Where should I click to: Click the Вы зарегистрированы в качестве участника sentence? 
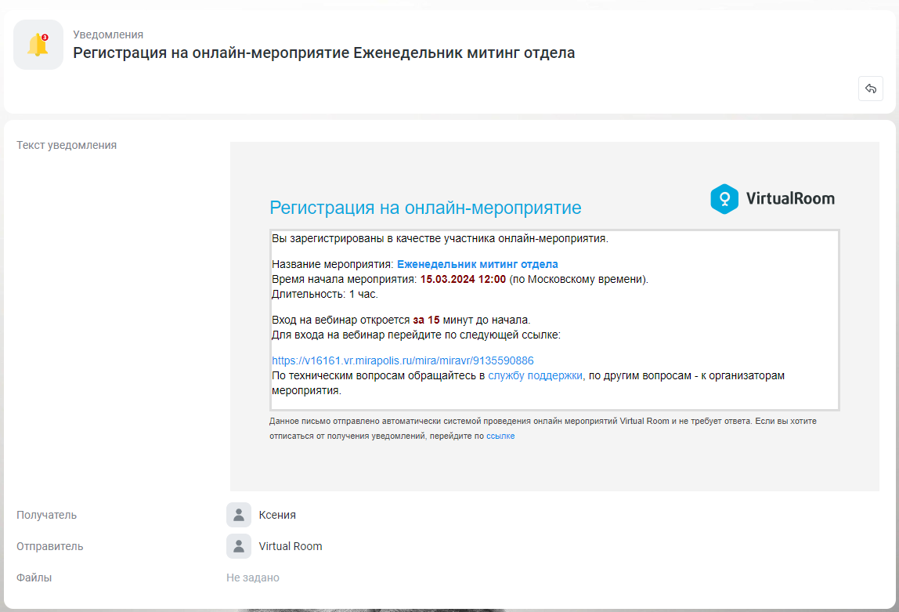pos(440,238)
